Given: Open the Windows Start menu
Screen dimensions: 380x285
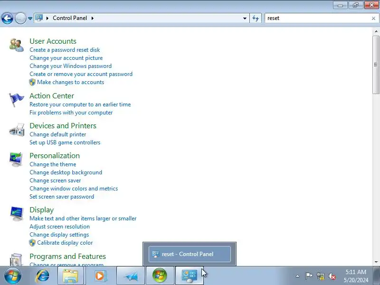Looking at the screenshot, I should 13,275.
